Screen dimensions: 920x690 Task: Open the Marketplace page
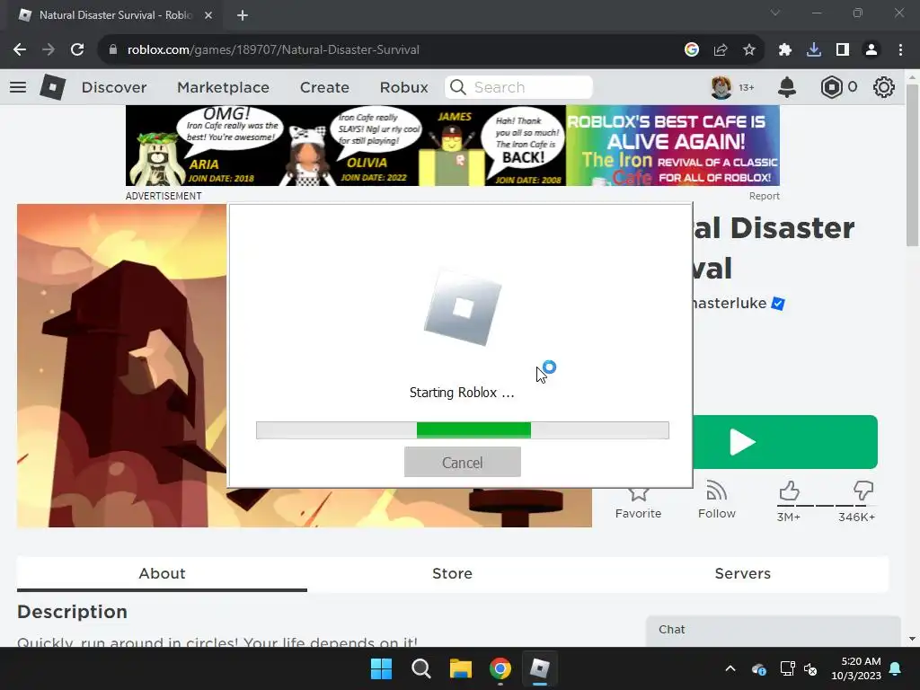pyautogui.click(x=223, y=87)
